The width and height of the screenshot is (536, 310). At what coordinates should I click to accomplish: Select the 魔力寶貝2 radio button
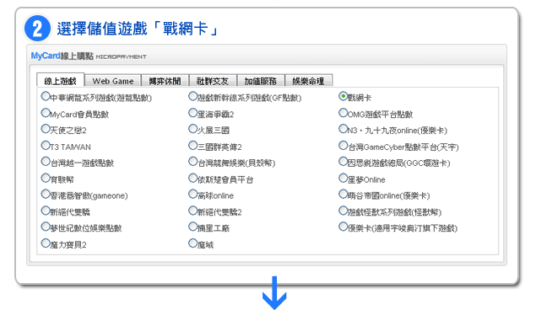tap(46, 243)
